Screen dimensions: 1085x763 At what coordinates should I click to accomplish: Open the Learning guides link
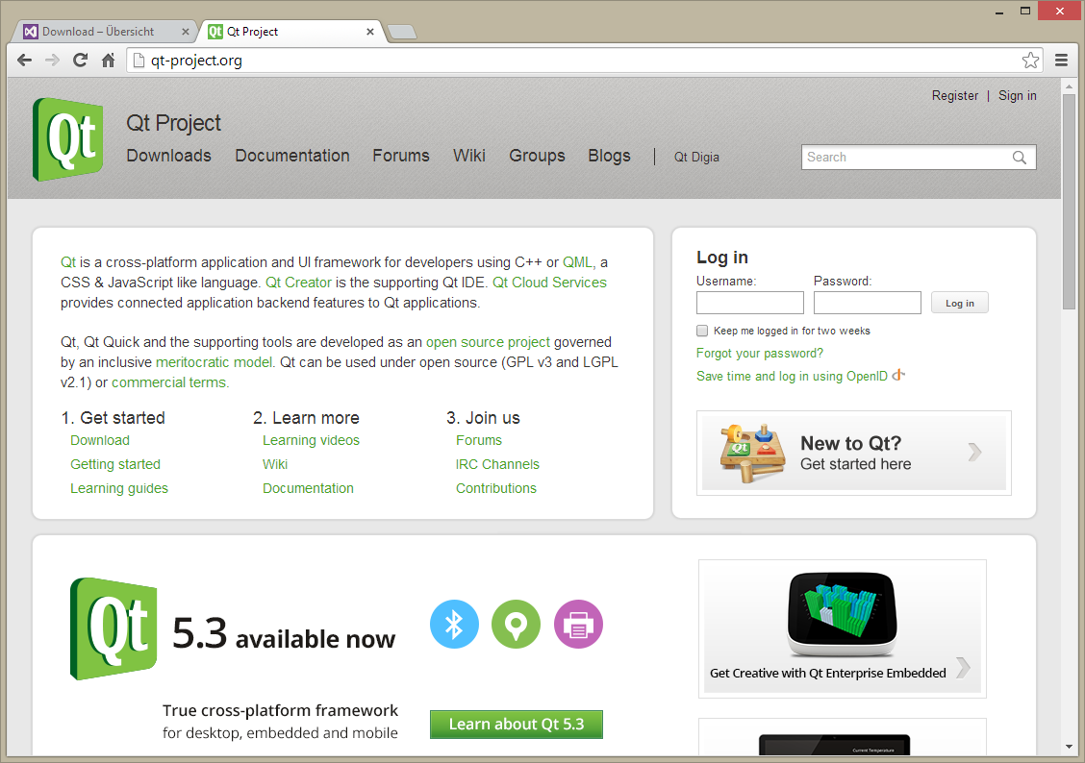[119, 488]
